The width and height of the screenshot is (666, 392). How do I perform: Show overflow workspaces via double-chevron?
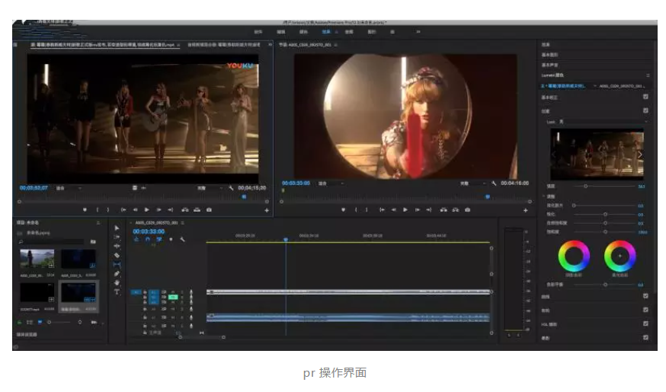tap(418, 31)
